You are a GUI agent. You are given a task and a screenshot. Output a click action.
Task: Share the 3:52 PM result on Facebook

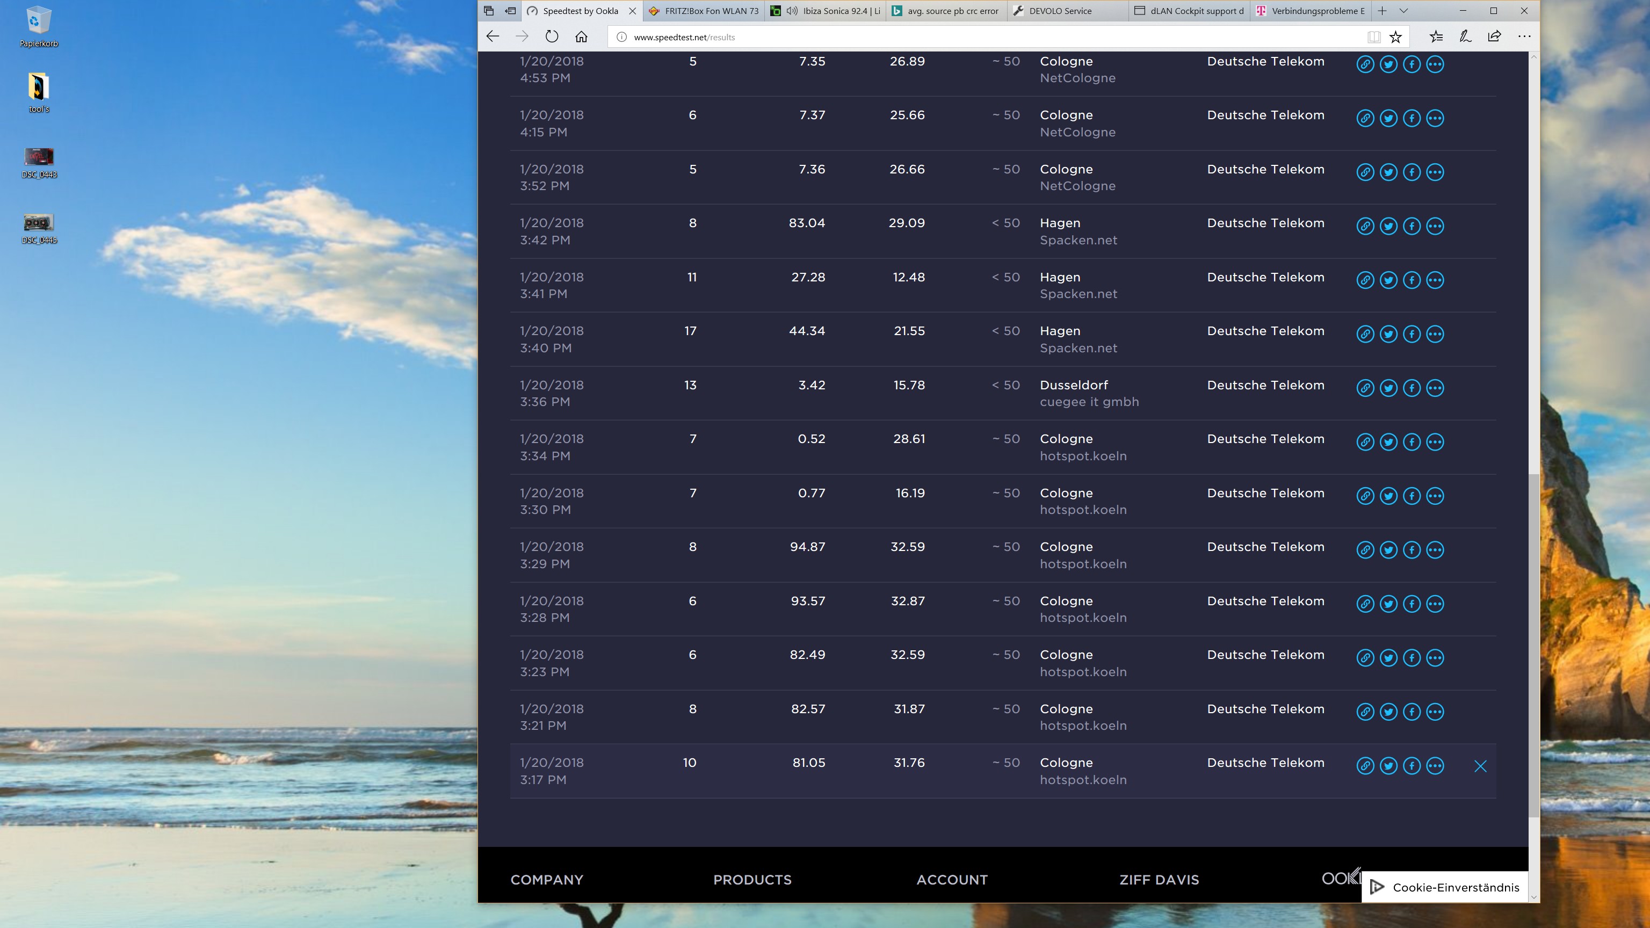(1412, 172)
